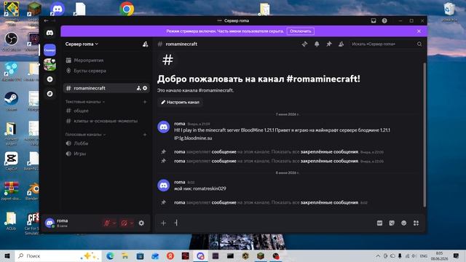Open the second server with picture avatar

[50, 65]
